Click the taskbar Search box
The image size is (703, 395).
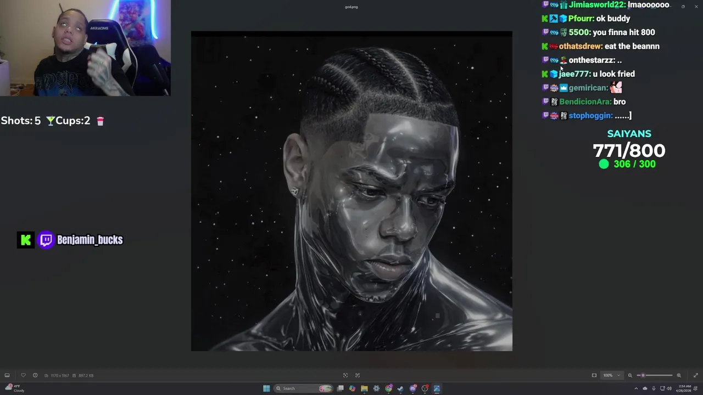(303, 388)
